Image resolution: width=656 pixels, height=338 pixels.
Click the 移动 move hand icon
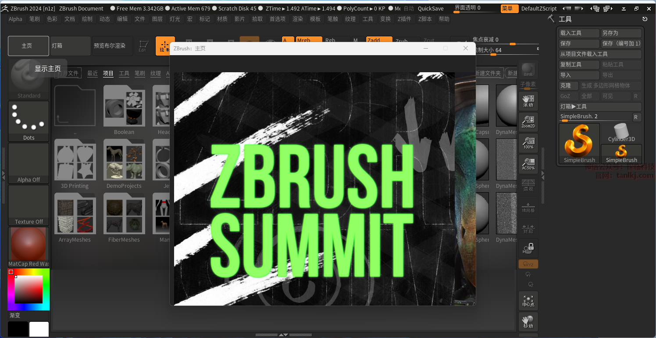tap(528, 321)
